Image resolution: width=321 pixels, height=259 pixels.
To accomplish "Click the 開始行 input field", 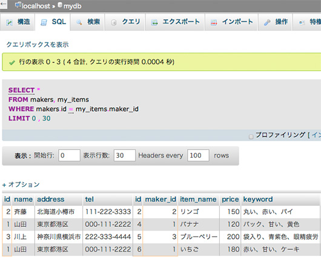I will 69,155.
